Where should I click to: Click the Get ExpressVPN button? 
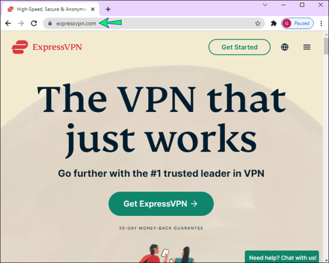161,203
